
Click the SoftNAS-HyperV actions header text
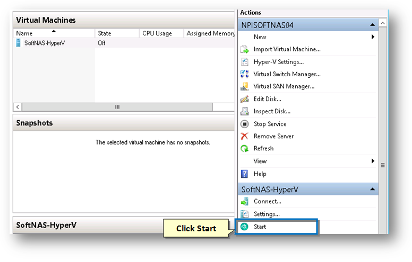270,189
